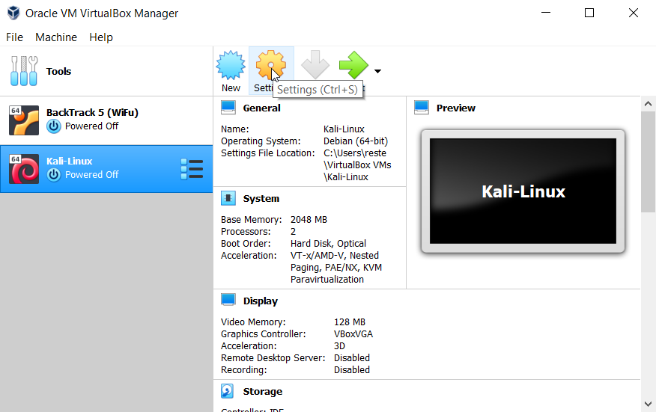Click the Preview heading
The width and height of the screenshot is (656, 412).
click(x=456, y=108)
